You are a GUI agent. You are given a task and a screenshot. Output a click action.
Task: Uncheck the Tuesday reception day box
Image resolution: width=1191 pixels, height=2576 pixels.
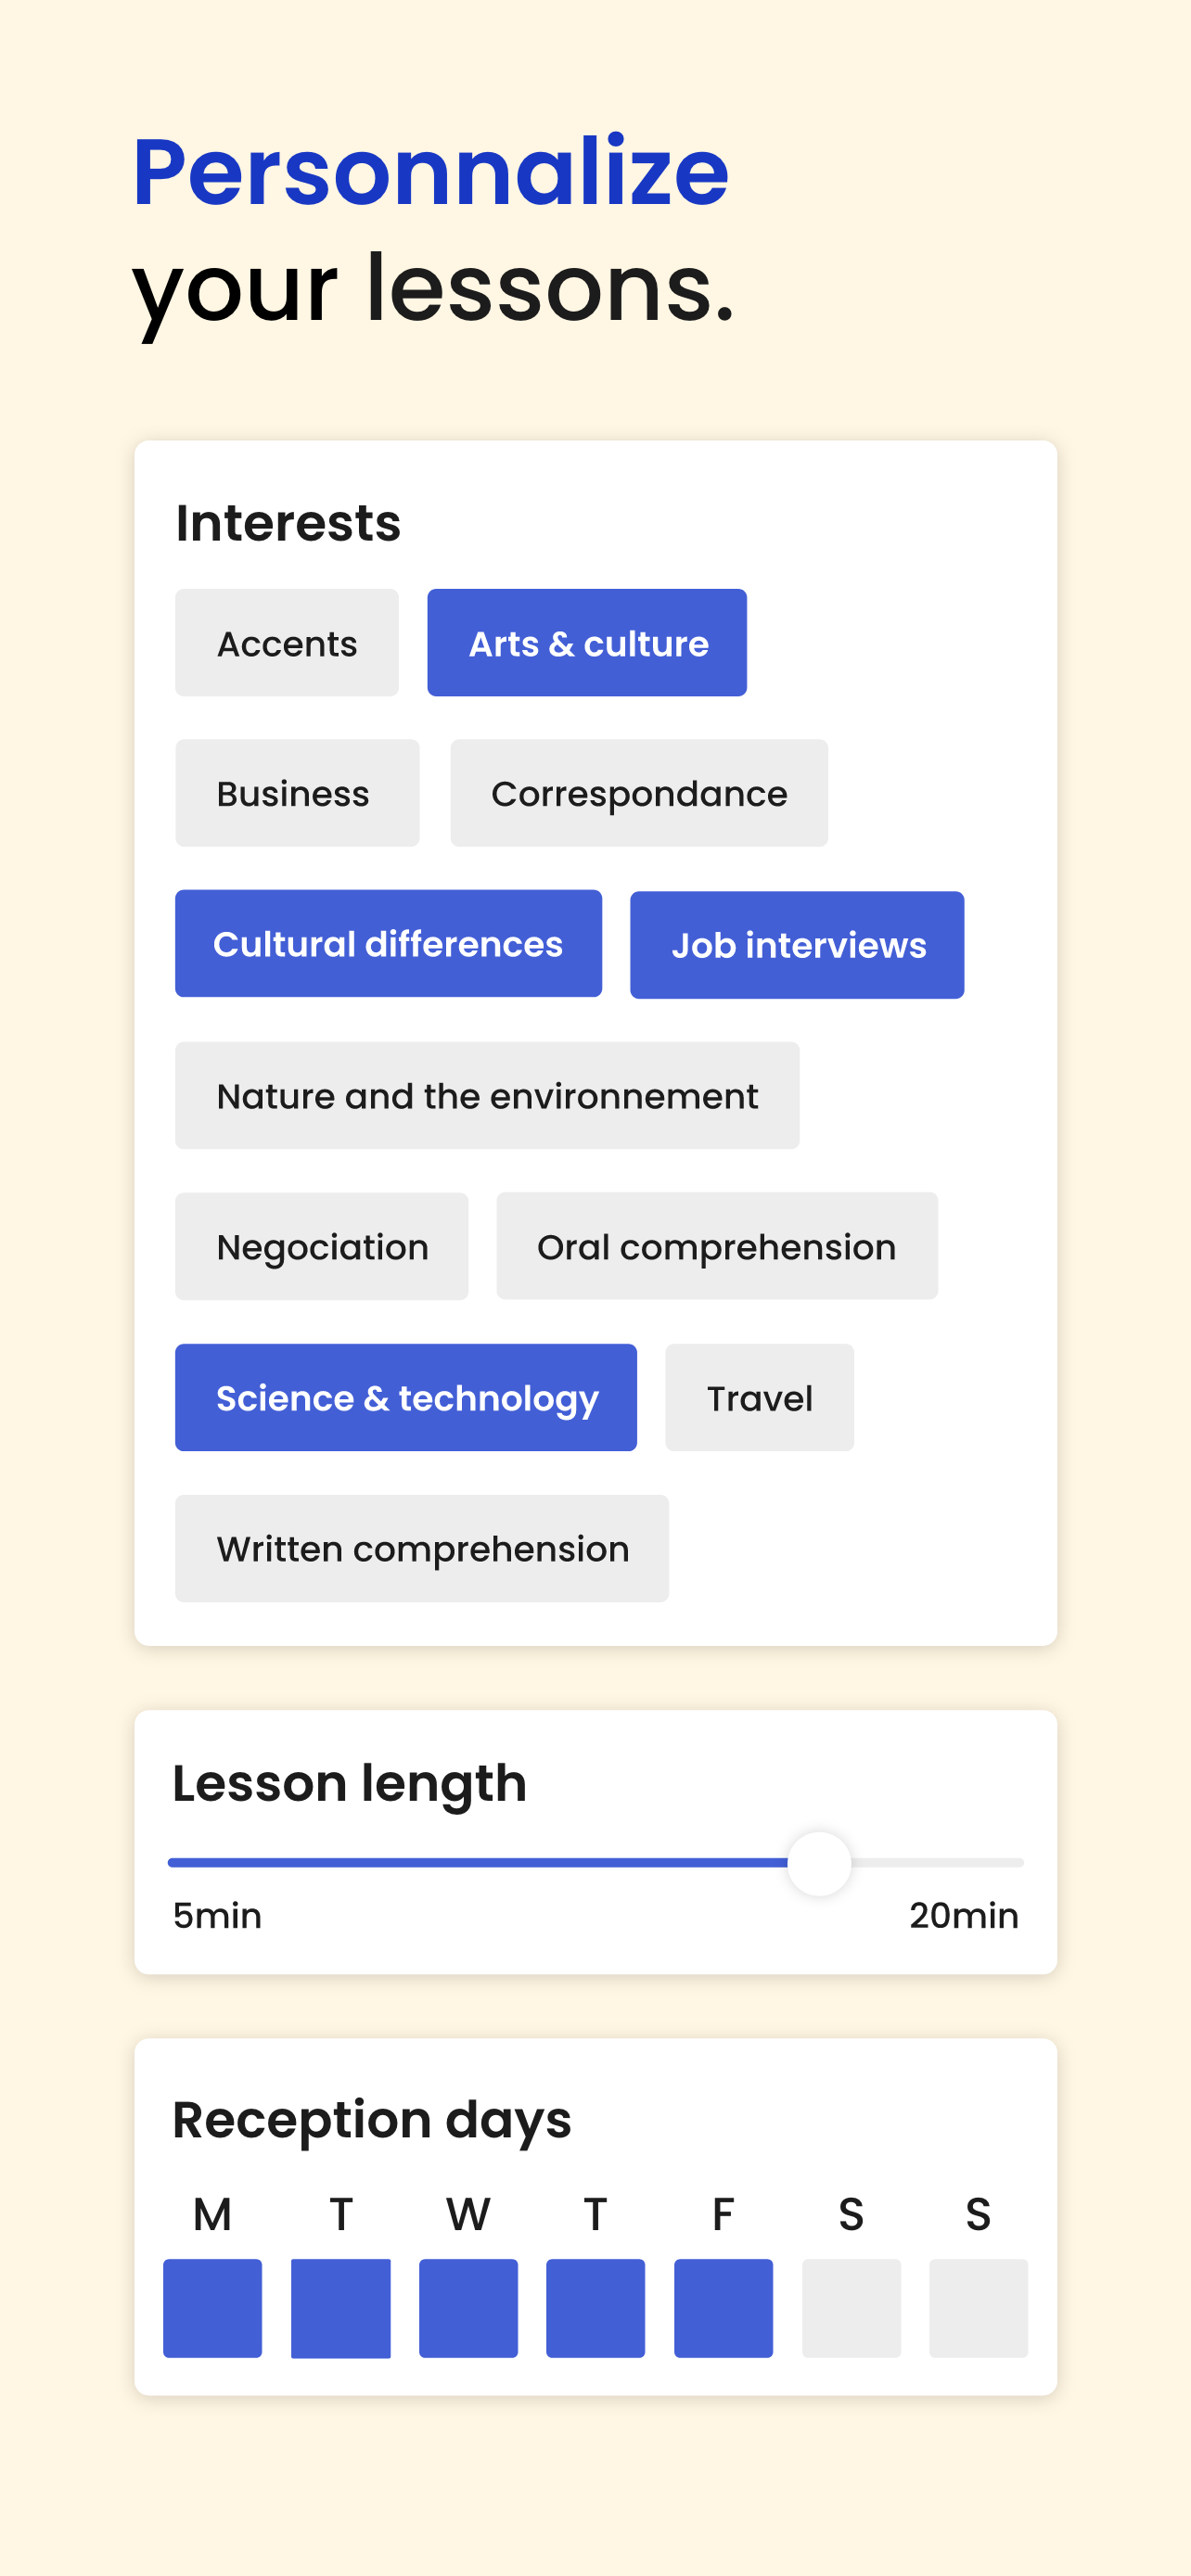point(340,2308)
